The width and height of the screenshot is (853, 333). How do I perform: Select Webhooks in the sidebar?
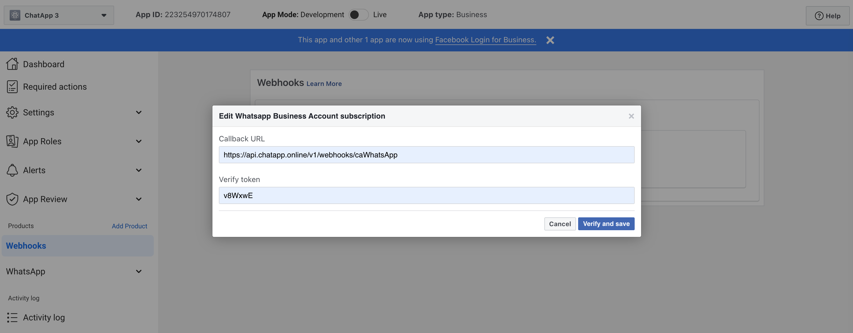coord(26,246)
